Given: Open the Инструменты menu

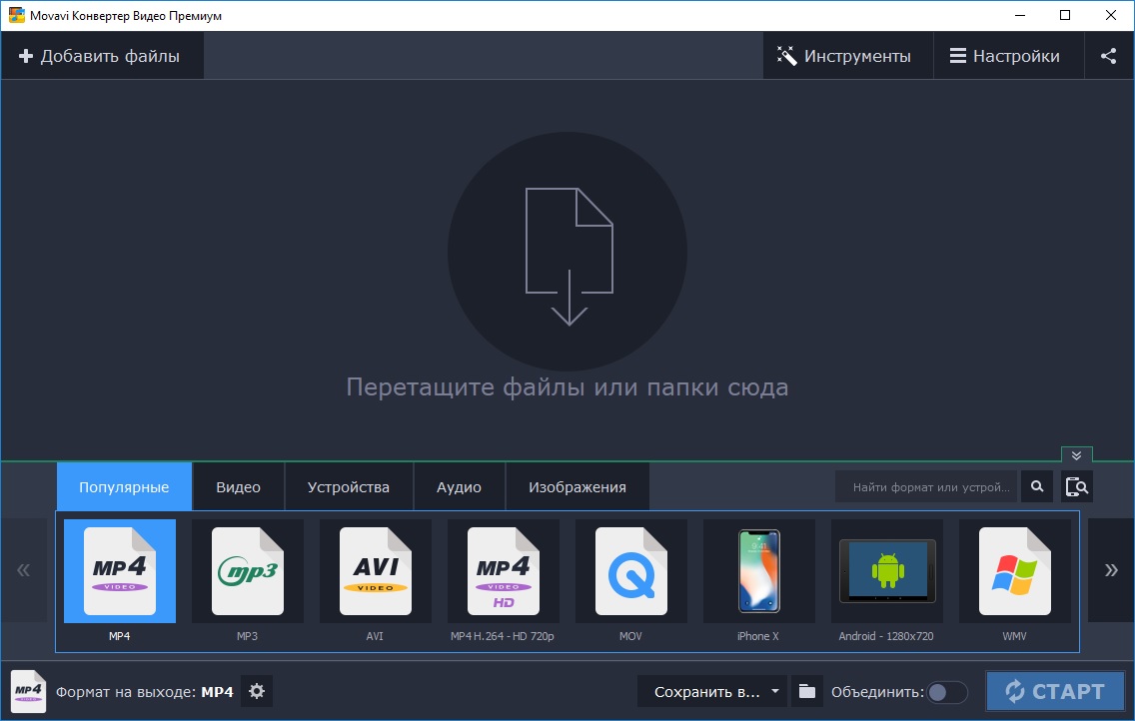Looking at the screenshot, I should coord(846,56).
